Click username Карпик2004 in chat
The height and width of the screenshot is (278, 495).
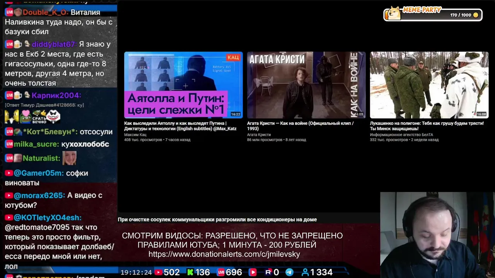tap(56, 95)
